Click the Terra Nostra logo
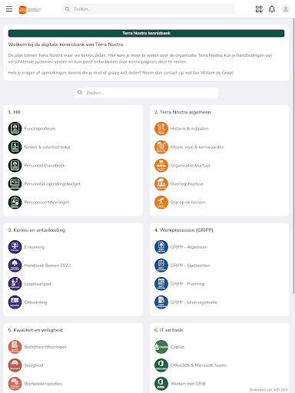Image resolution: width=295 pixels, height=393 pixels. click(30, 9)
